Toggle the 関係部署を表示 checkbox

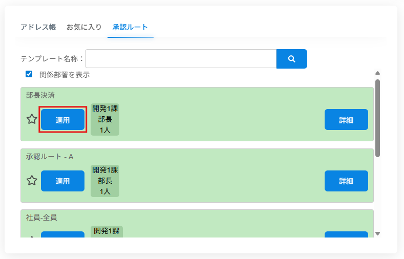click(x=29, y=74)
